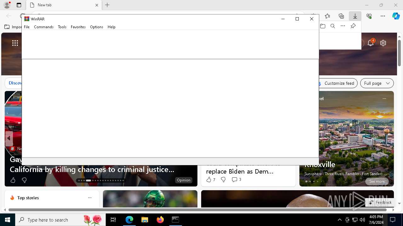This screenshot has width=403, height=226.
Task: Open the WinRAR Favorites menu
Action: tap(78, 27)
